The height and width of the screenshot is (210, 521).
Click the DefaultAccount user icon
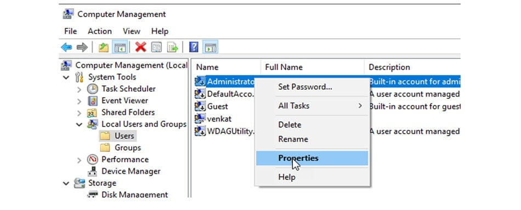coord(200,94)
